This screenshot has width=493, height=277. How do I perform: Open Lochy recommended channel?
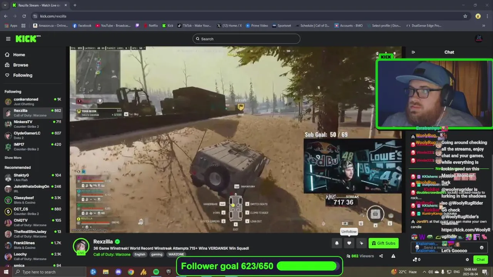(x=33, y=256)
